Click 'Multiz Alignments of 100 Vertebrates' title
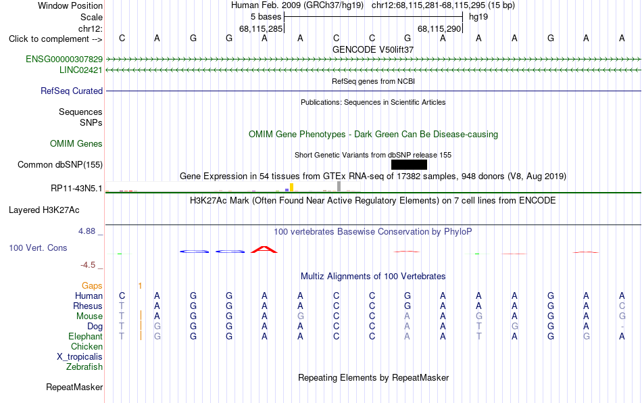This screenshot has width=642, height=403. (373, 276)
